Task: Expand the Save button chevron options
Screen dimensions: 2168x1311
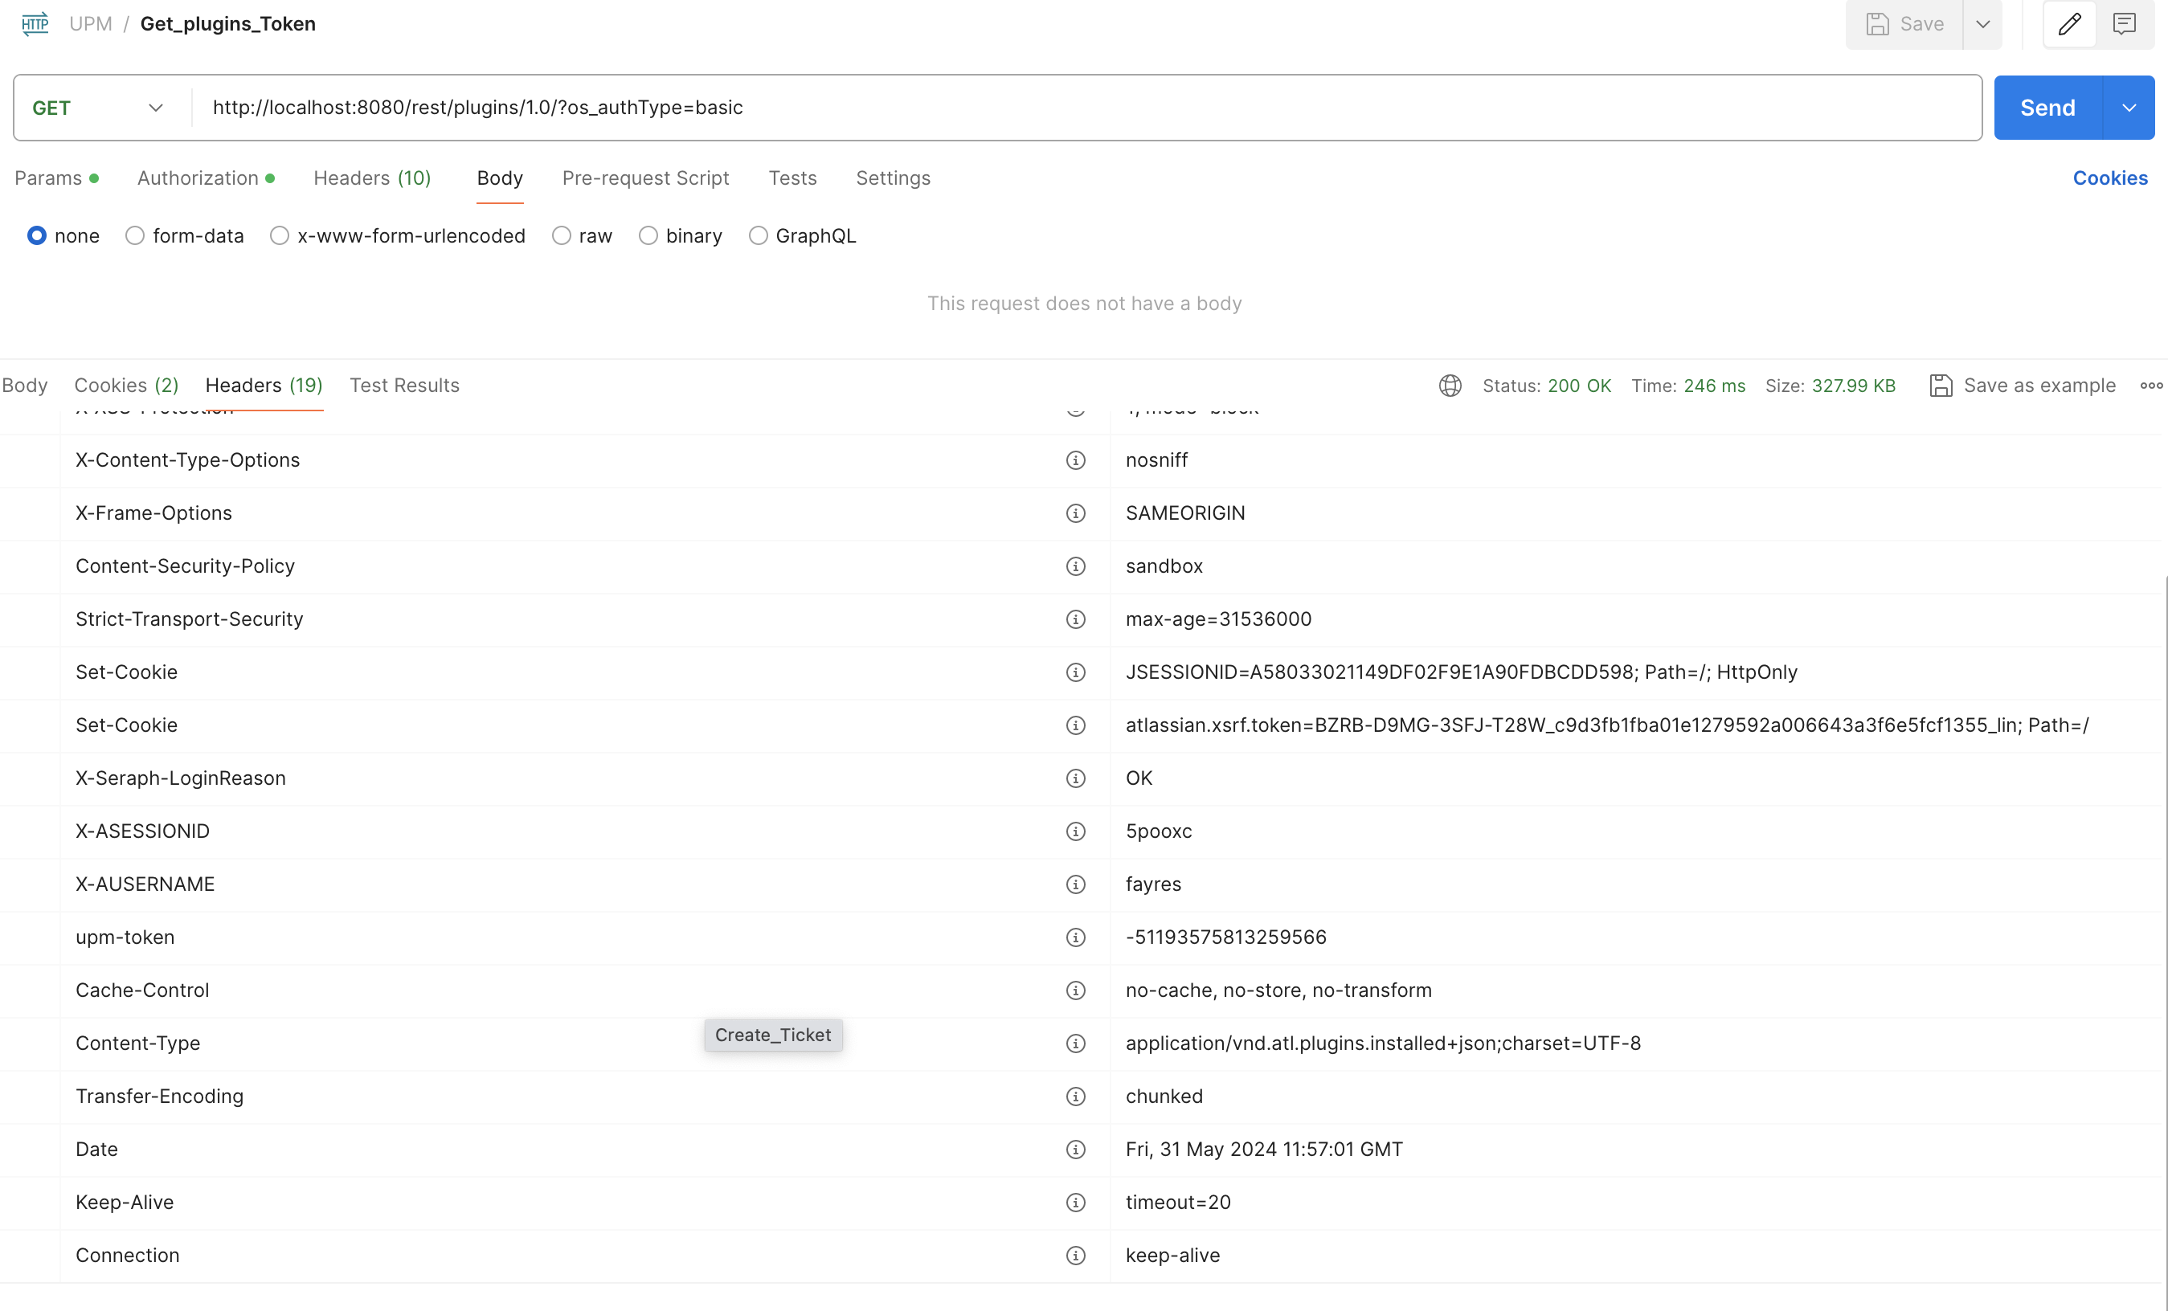Action: 1983,24
